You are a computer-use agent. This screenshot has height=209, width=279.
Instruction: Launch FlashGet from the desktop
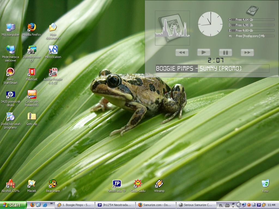32,72
